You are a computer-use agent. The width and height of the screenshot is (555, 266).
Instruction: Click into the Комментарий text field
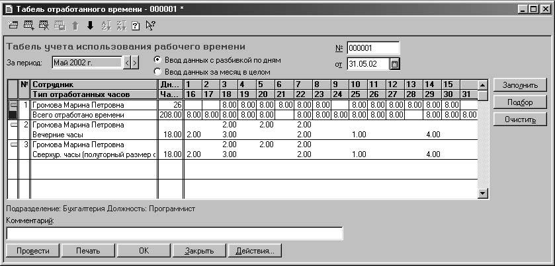(175, 234)
